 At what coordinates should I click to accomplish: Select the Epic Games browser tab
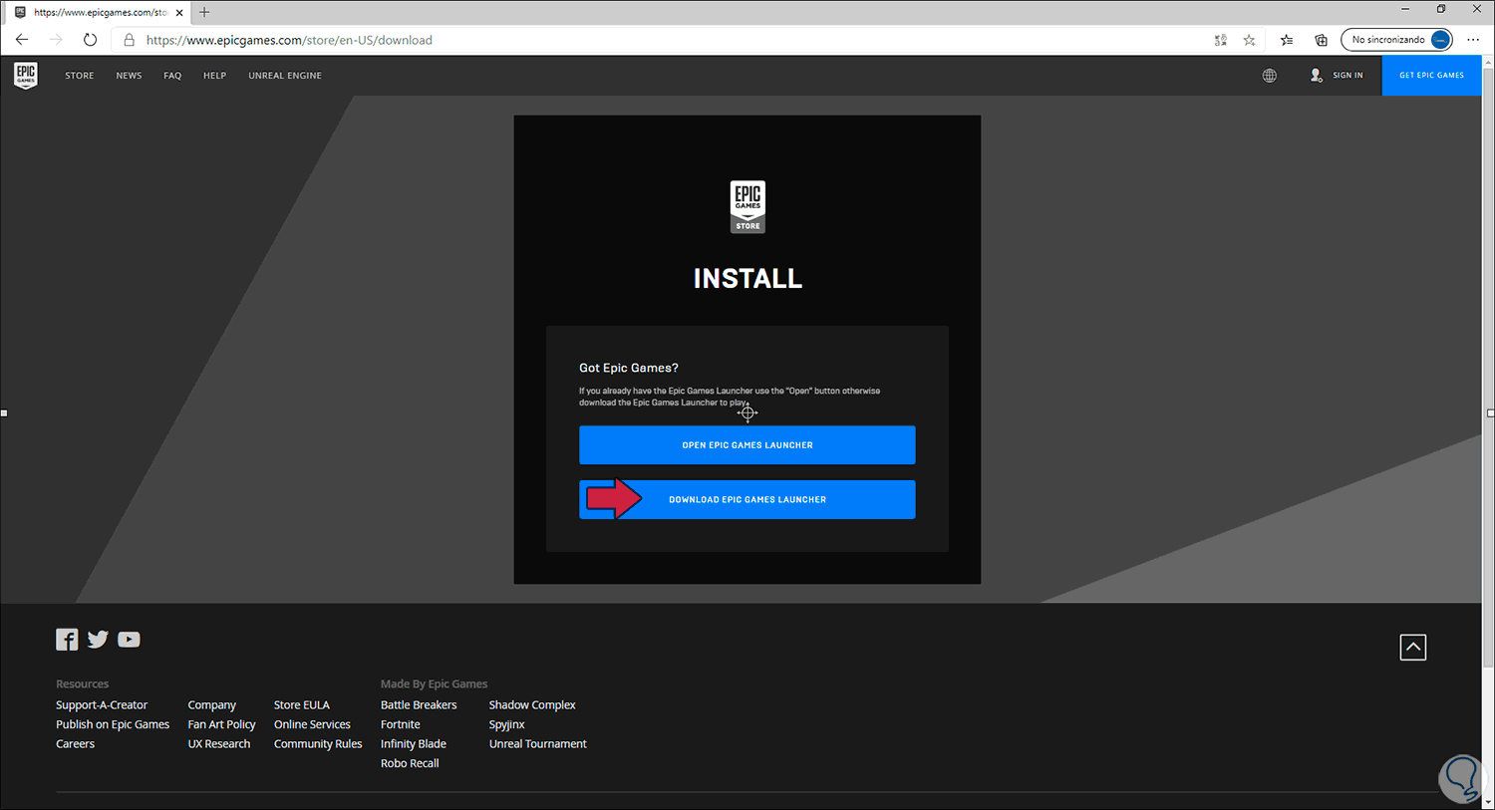click(x=98, y=13)
